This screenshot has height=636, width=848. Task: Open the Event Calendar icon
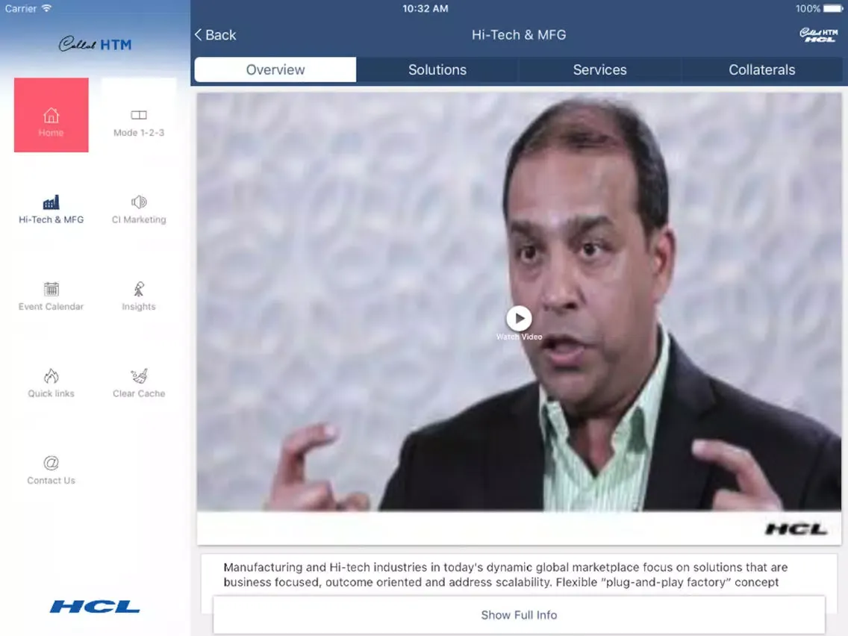click(51, 290)
